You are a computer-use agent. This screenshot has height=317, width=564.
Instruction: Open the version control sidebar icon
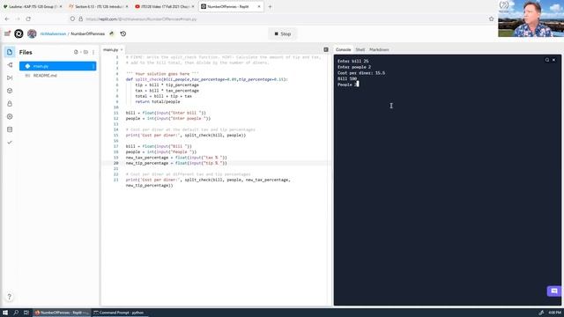(10, 65)
